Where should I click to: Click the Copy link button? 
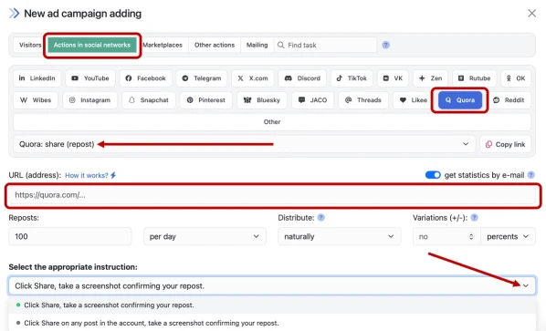pos(506,144)
